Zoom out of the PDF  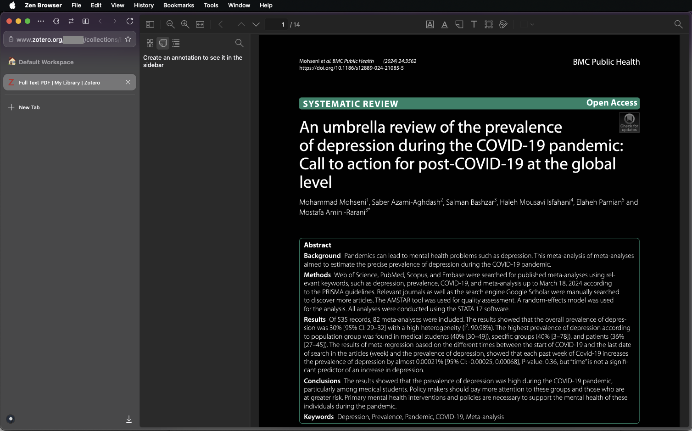pyautogui.click(x=170, y=24)
